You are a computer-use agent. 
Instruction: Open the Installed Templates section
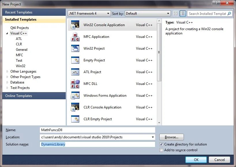click(x=34, y=20)
